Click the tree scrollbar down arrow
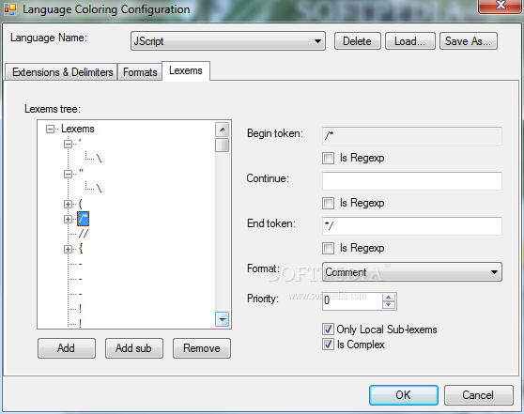The image size is (524, 414). coord(223,319)
